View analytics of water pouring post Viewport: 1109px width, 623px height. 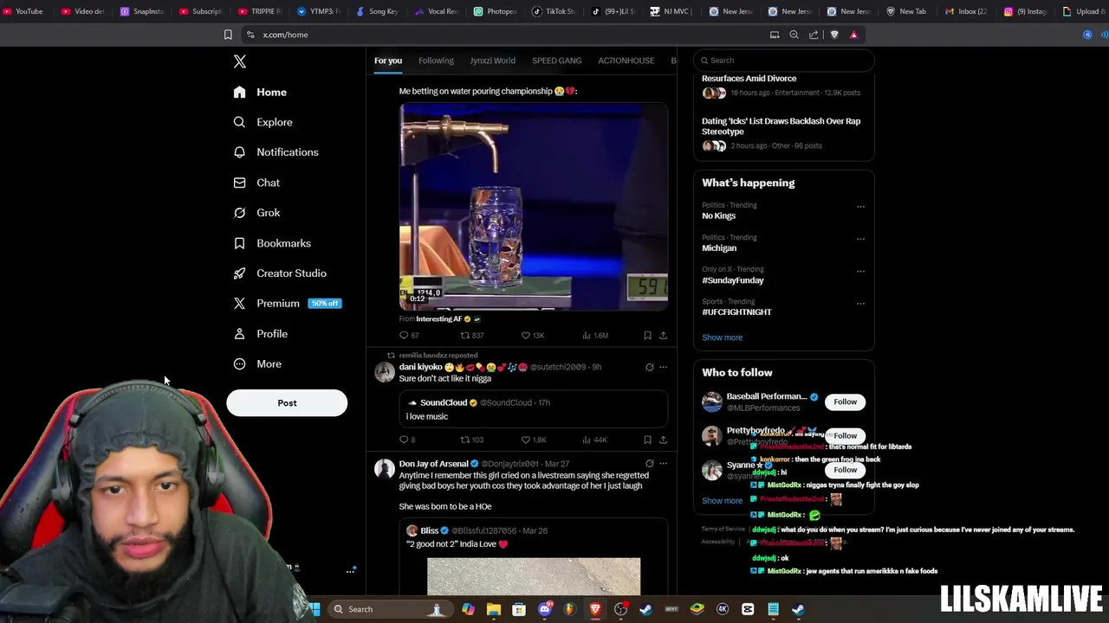point(596,336)
